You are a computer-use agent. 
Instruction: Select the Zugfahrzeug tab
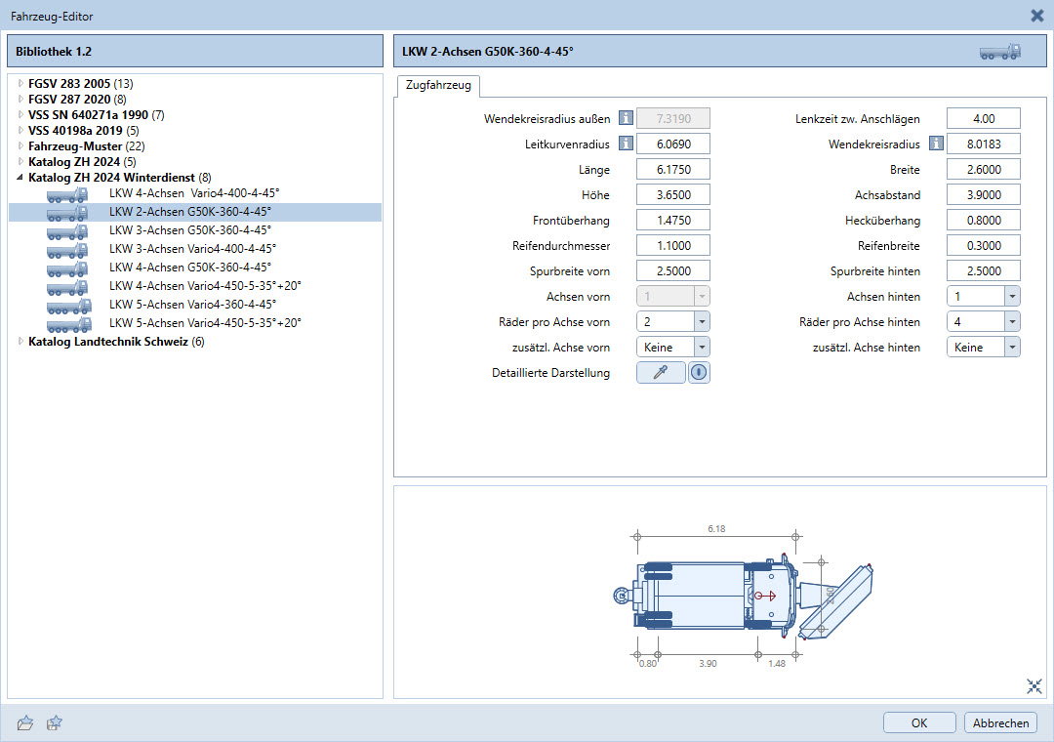tap(437, 86)
